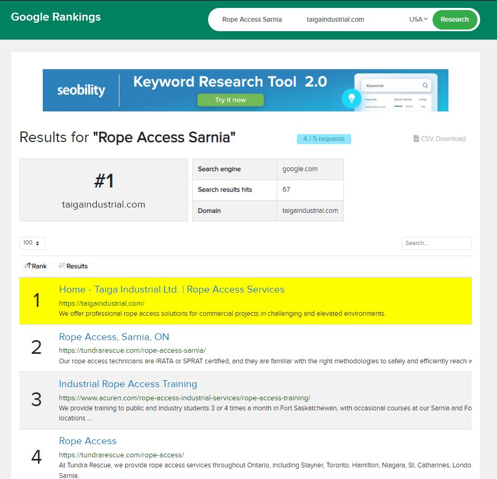Click the Results for "Rope Access Sarnia" heading
Image resolution: width=497 pixels, height=479 pixels.
[127, 137]
